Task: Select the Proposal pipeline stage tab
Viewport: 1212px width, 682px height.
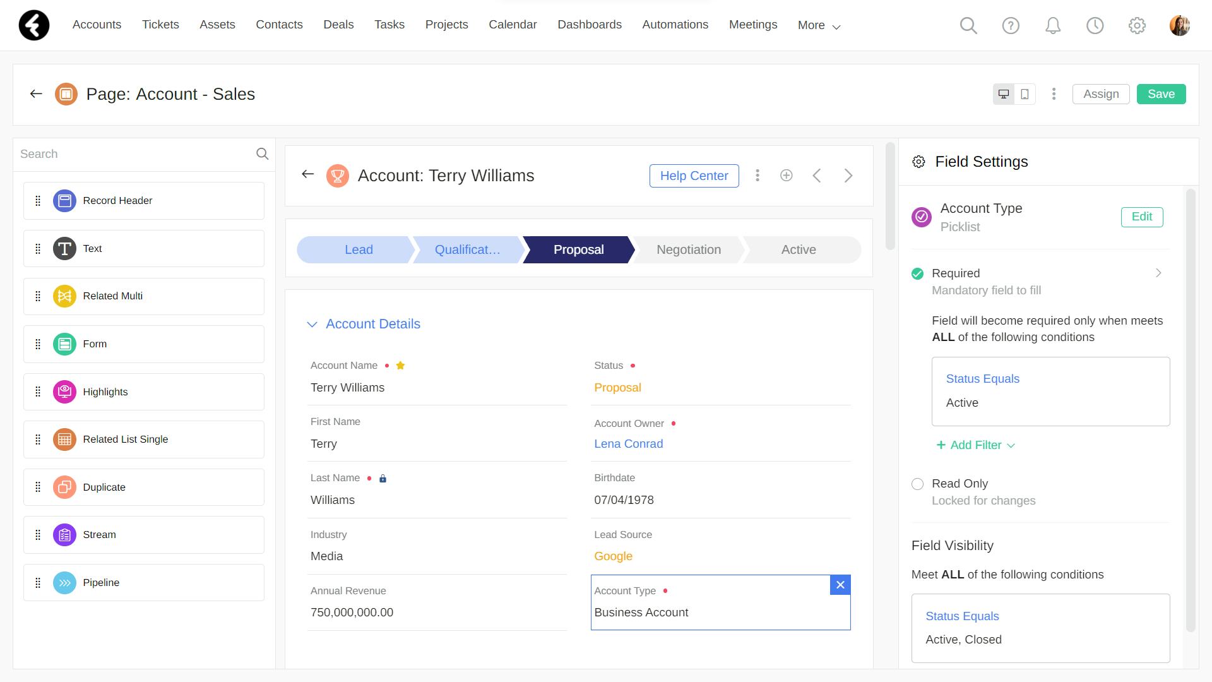Action: click(579, 249)
